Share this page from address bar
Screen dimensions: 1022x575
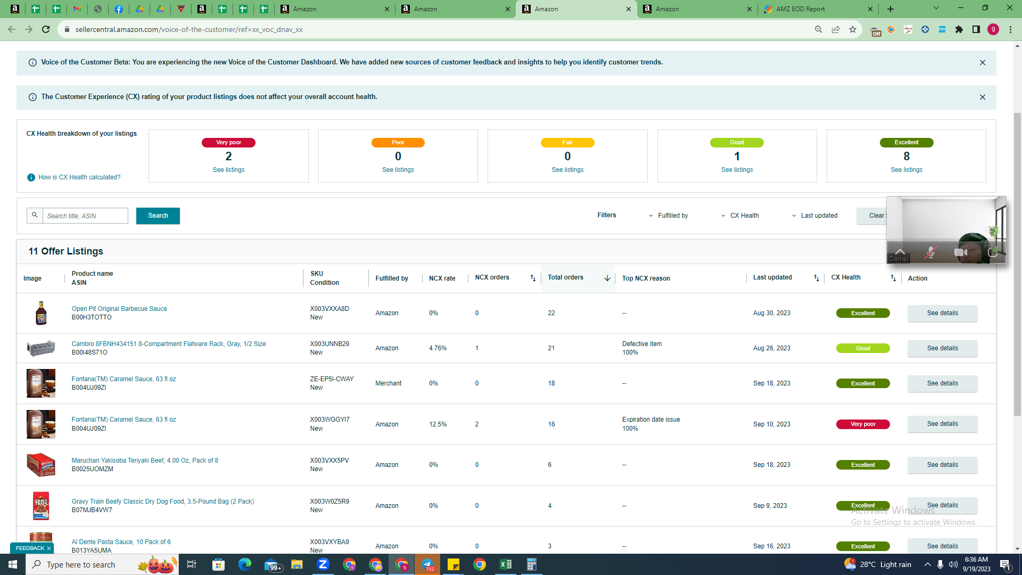click(836, 29)
